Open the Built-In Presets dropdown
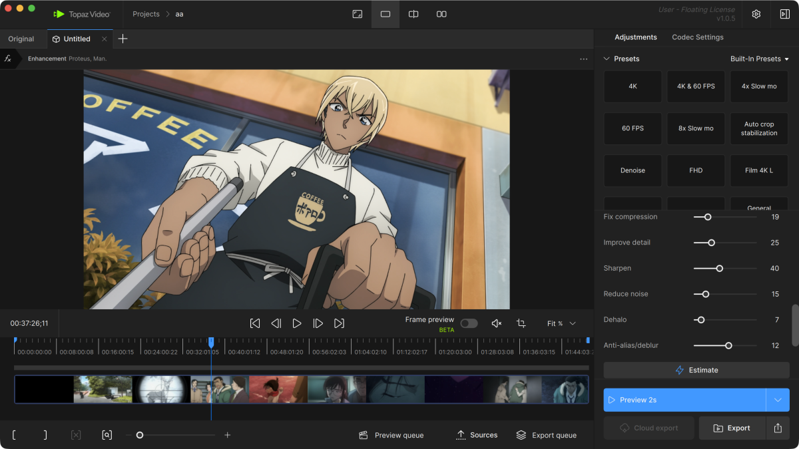This screenshot has width=799, height=449. click(759, 59)
